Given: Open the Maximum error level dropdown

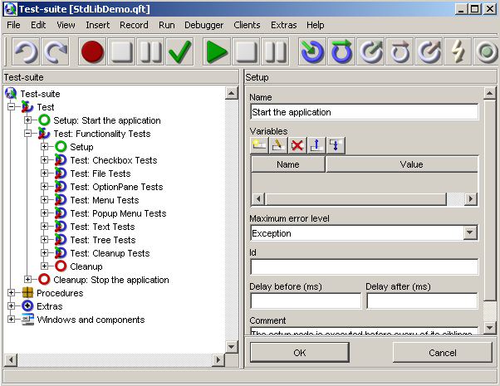Looking at the screenshot, I should 470,233.
